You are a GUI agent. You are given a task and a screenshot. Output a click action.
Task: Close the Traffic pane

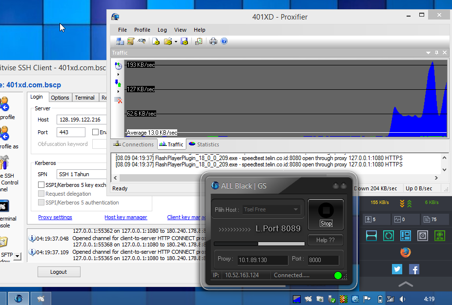click(x=445, y=53)
